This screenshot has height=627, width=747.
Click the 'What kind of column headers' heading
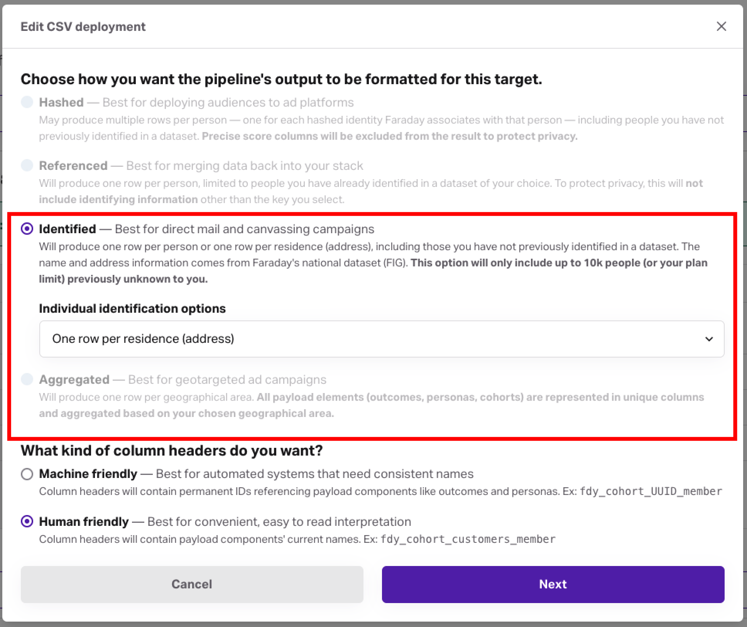pyautogui.click(x=172, y=451)
